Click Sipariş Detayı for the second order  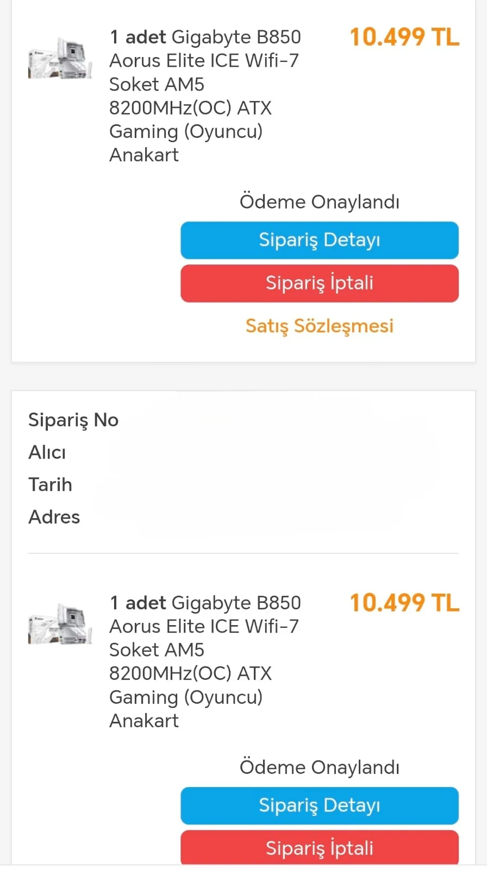(x=320, y=805)
